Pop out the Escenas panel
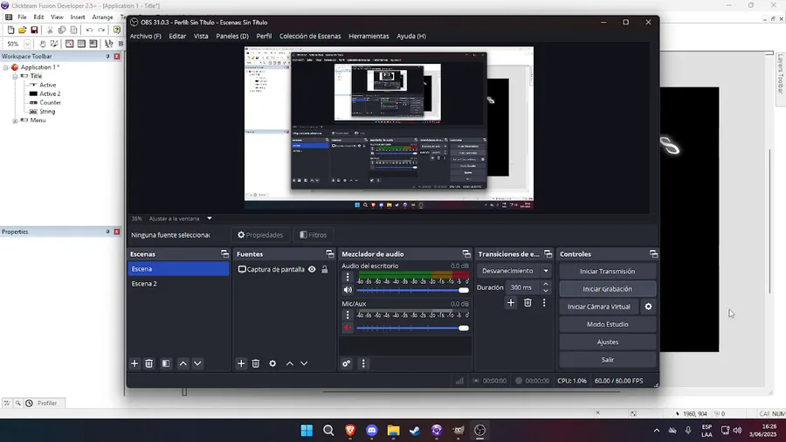Viewport: 786px width, 442px height. (x=224, y=254)
